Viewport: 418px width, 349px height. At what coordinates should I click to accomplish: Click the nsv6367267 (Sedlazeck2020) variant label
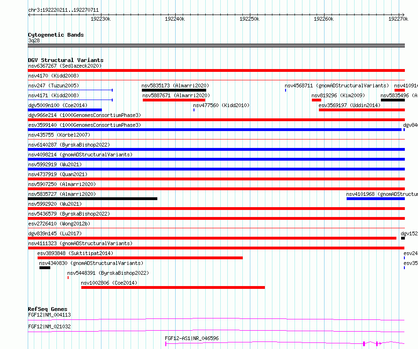[x=65, y=66]
